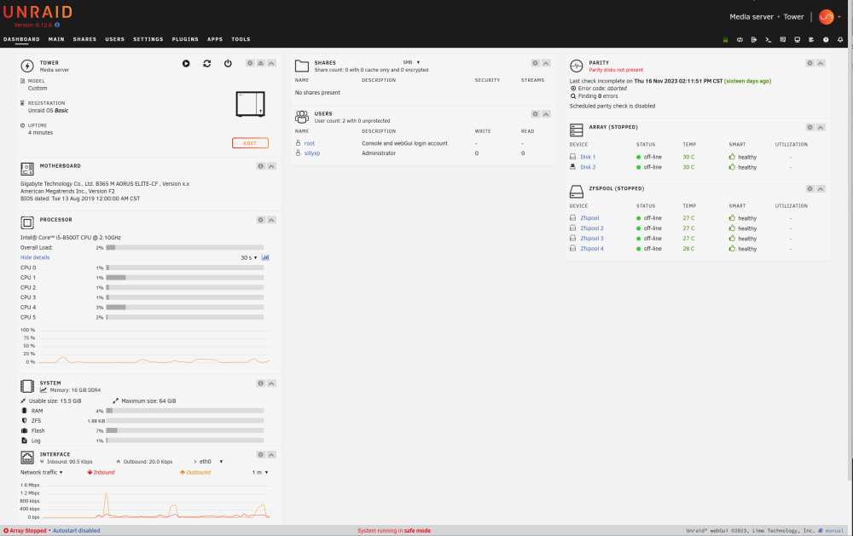Collapse the Interface panel

pyautogui.click(x=271, y=455)
